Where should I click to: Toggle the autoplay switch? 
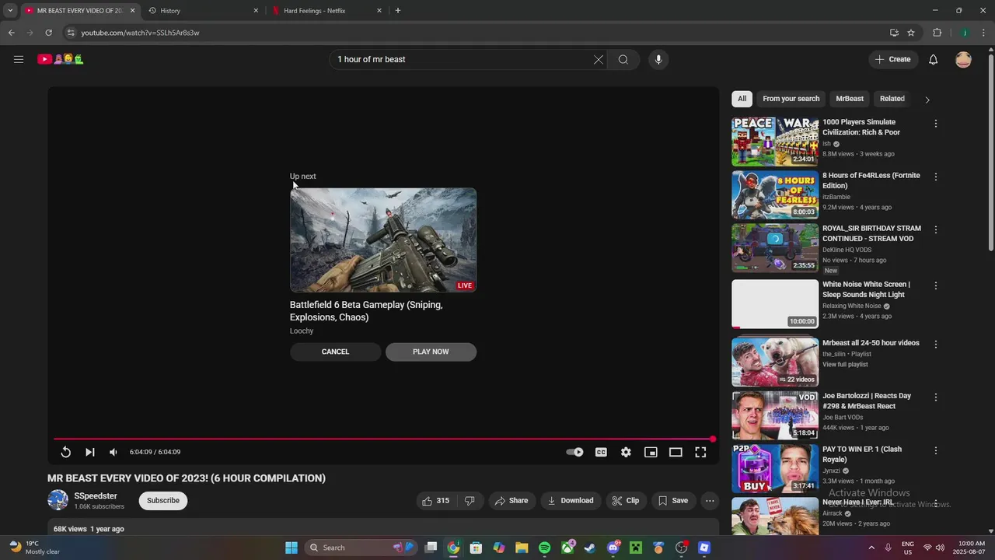click(575, 452)
